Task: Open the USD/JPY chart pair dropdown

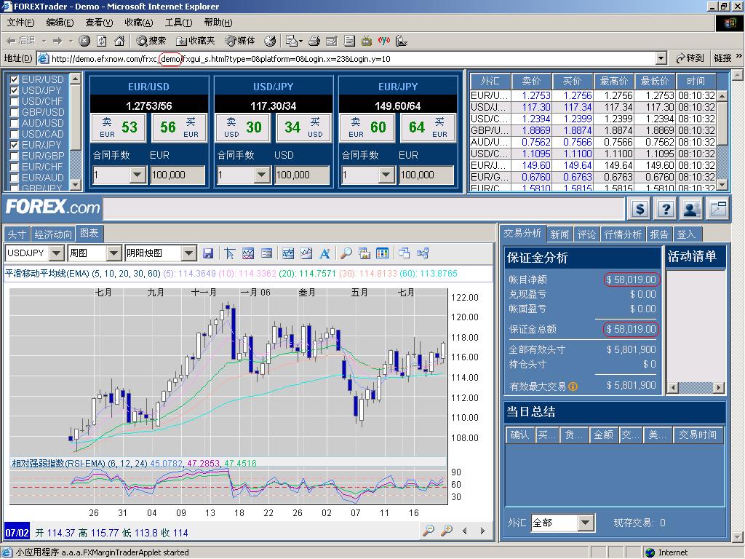Action: [57, 253]
